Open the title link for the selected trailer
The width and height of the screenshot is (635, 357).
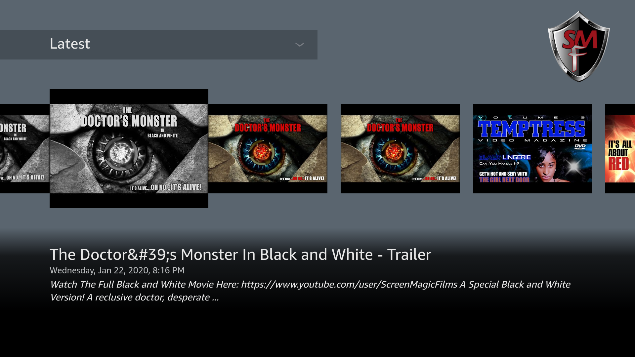(x=240, y=255)
